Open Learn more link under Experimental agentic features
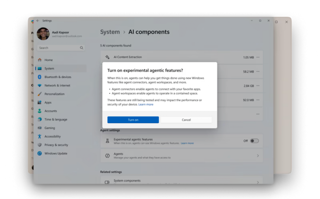Screen dimensions: 320x199 coord(187,143)
